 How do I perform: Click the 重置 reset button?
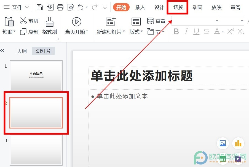coord(156,21)
